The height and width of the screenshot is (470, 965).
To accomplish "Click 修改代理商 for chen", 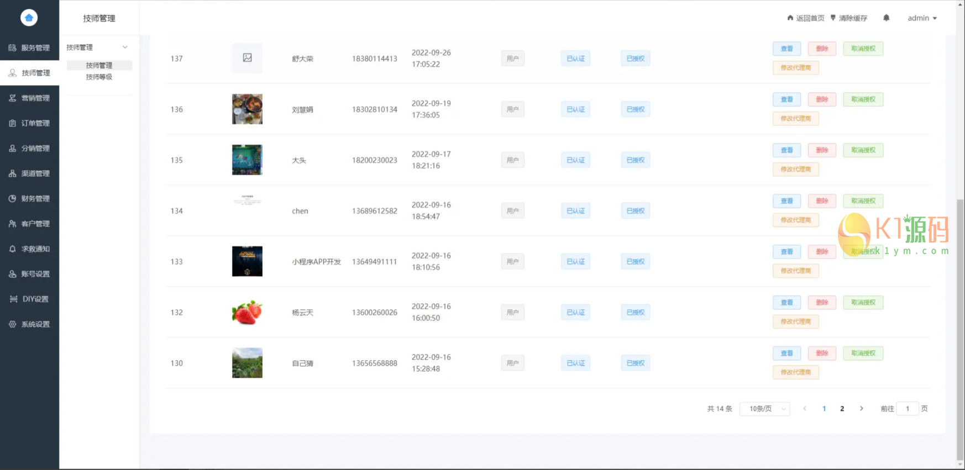I will click(x=796, y=220).
